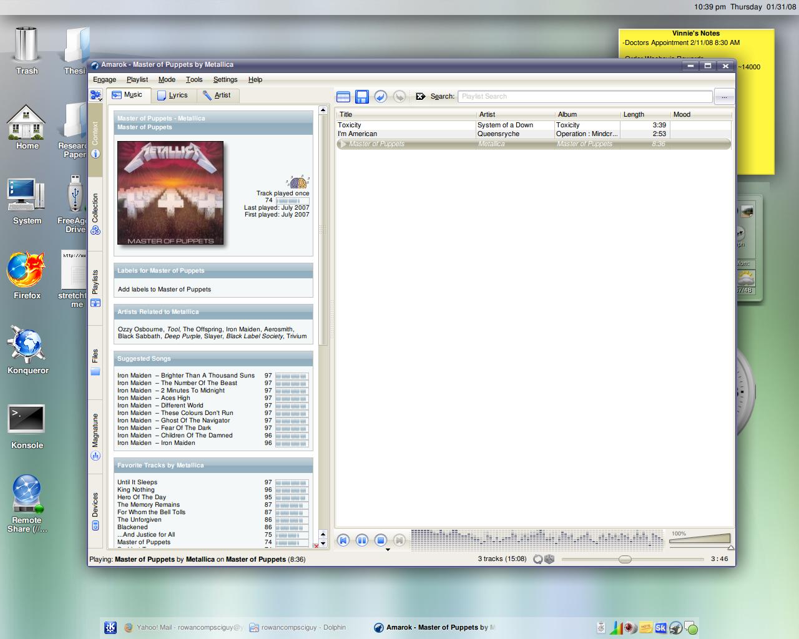
Task: Click the grayed Redo playlist icon
Action: click(399, 96)
